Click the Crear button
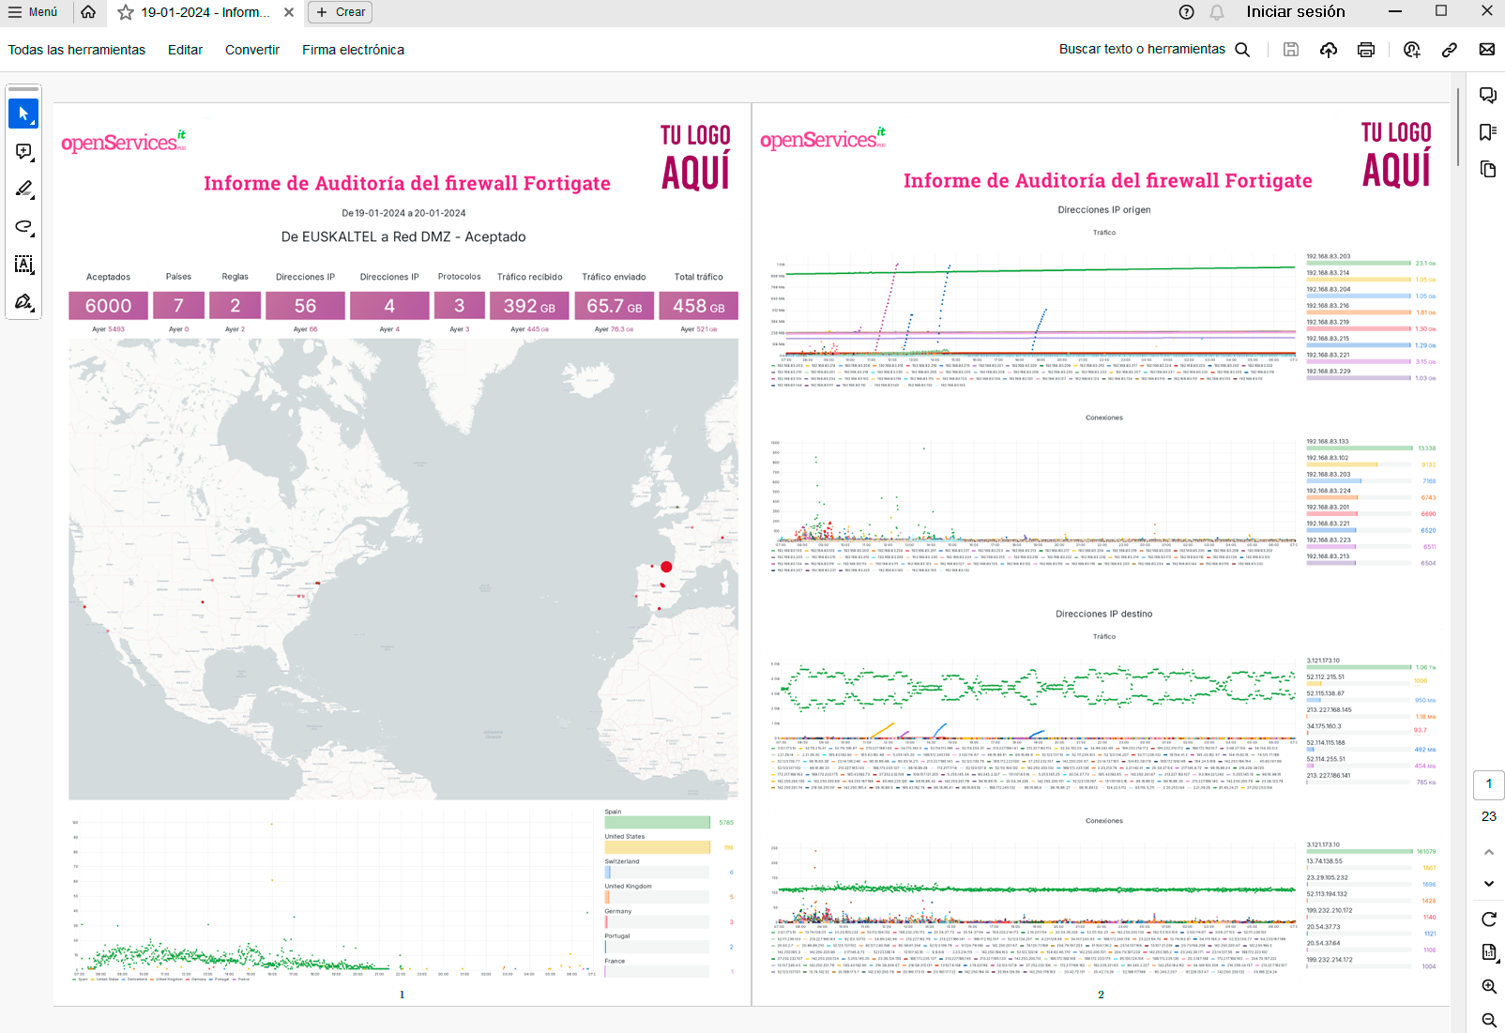Viewport: 1505px width, 1033px height. click(341, 12)
